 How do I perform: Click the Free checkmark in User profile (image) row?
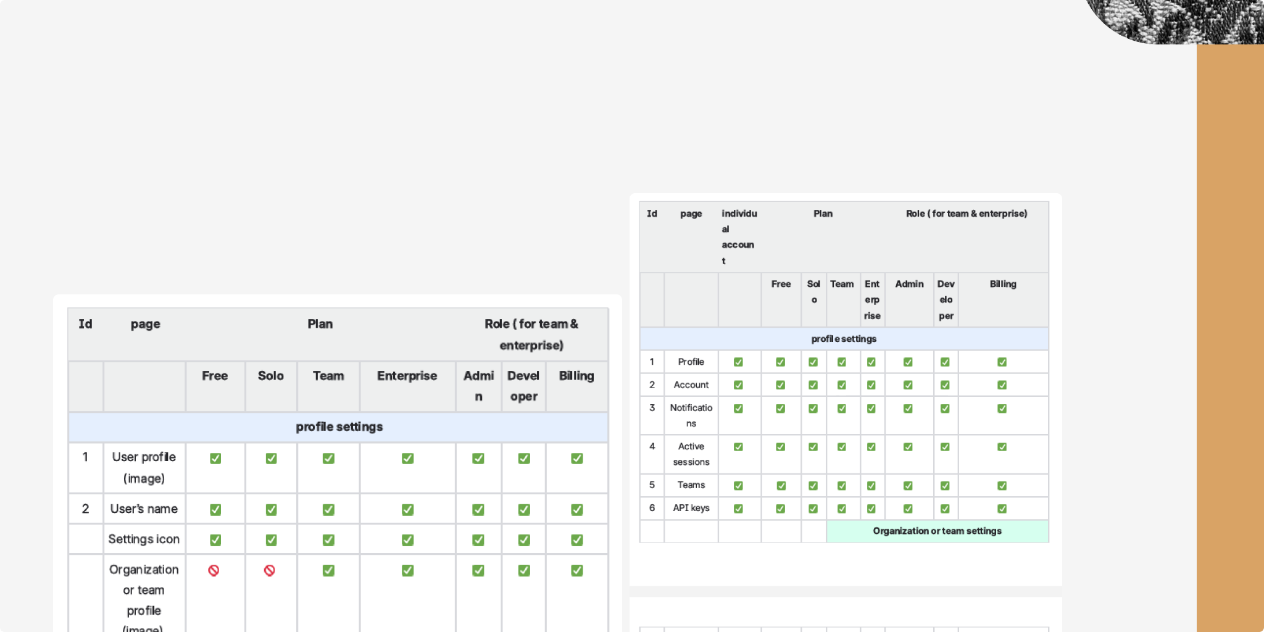click(x=215, y=458)
